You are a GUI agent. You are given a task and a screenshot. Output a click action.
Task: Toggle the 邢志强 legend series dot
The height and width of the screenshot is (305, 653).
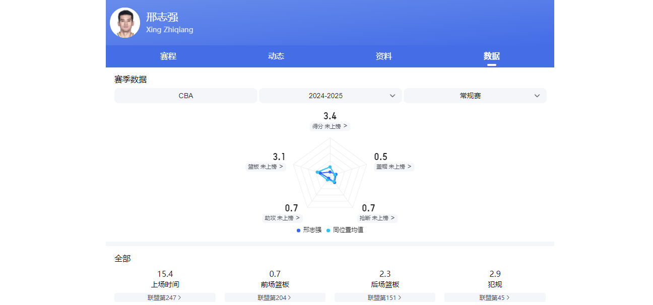[299, 230]
